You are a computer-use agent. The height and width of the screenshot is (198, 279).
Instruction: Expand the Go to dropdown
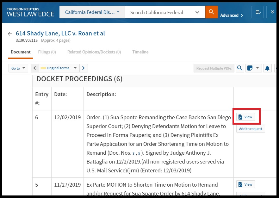18,68
